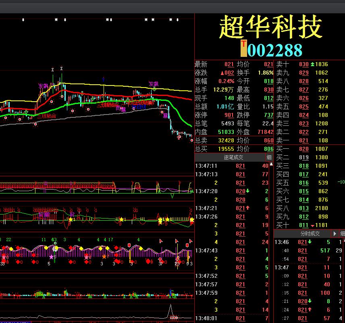The width and height of the screenshot is (345, 323).
Task: Click the 卖五 price 825
Action: pos(303,106)
